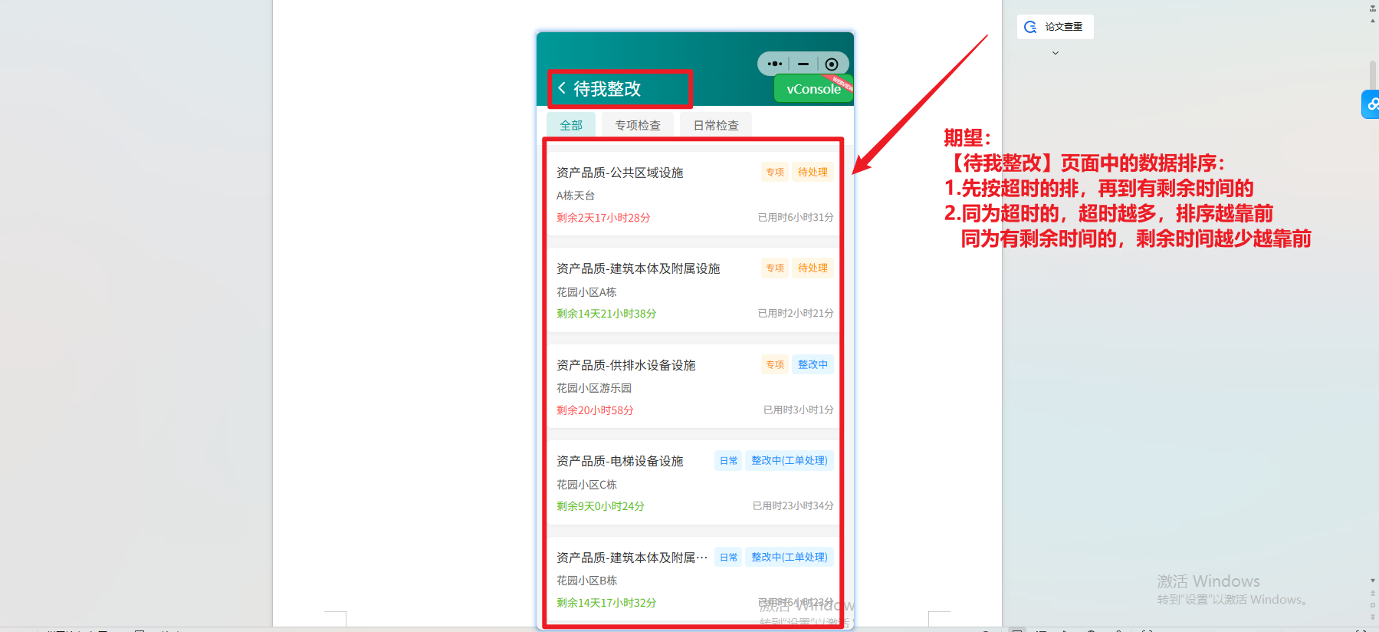Click the 花园小区游乐园 location text
Image resolution: width=1379 pixels, height=632 pixels.
coord(594,388)
